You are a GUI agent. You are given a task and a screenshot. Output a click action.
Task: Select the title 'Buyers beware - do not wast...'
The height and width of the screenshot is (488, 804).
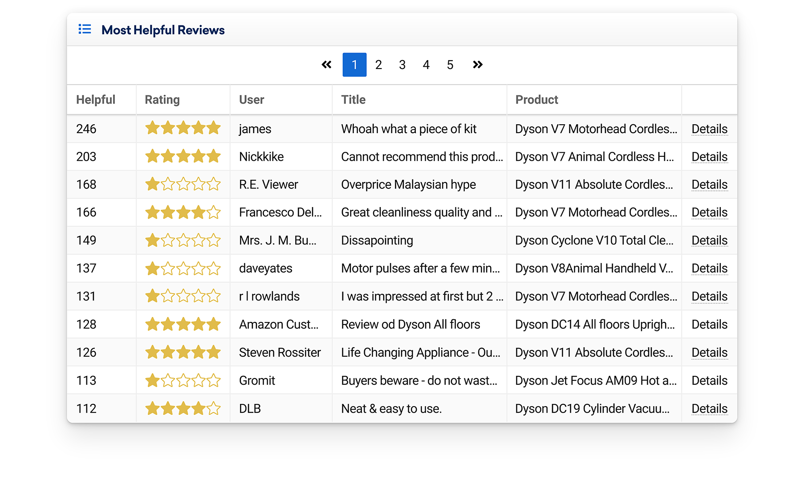pos(419,381)
